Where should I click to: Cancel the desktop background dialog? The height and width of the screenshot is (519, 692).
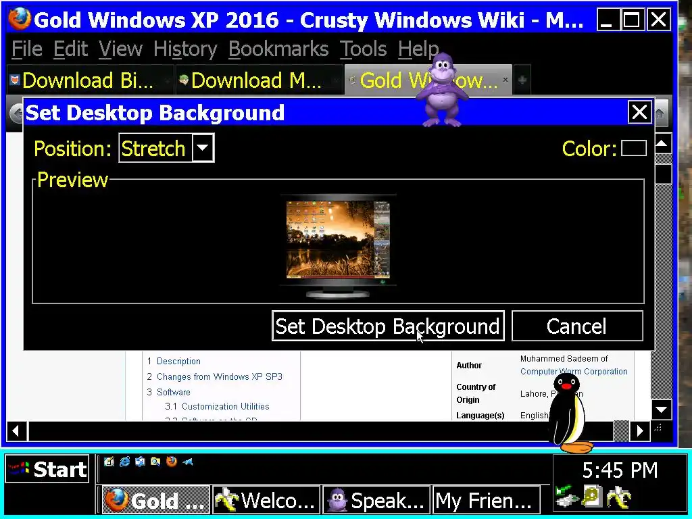pyautogui.click(x=577, y=326)
